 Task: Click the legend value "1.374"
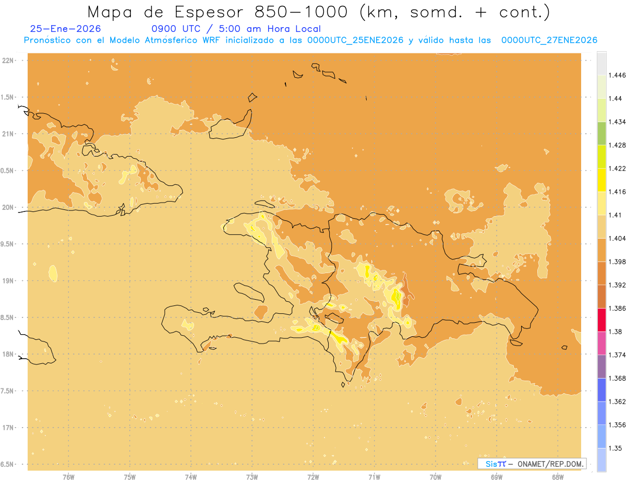click(617, 355)
